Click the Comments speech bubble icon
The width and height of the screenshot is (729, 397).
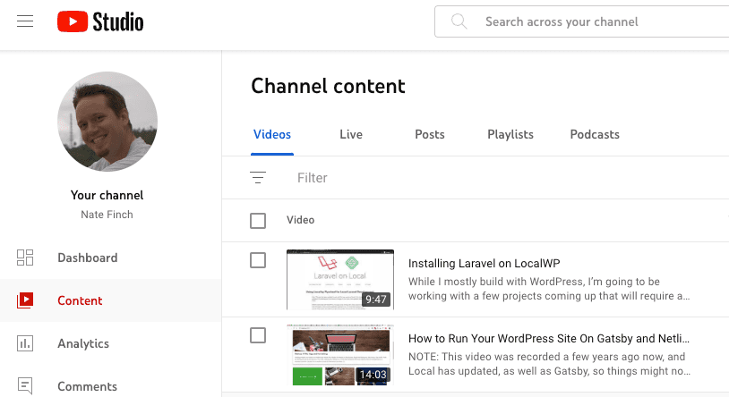(x=25, y=386)
